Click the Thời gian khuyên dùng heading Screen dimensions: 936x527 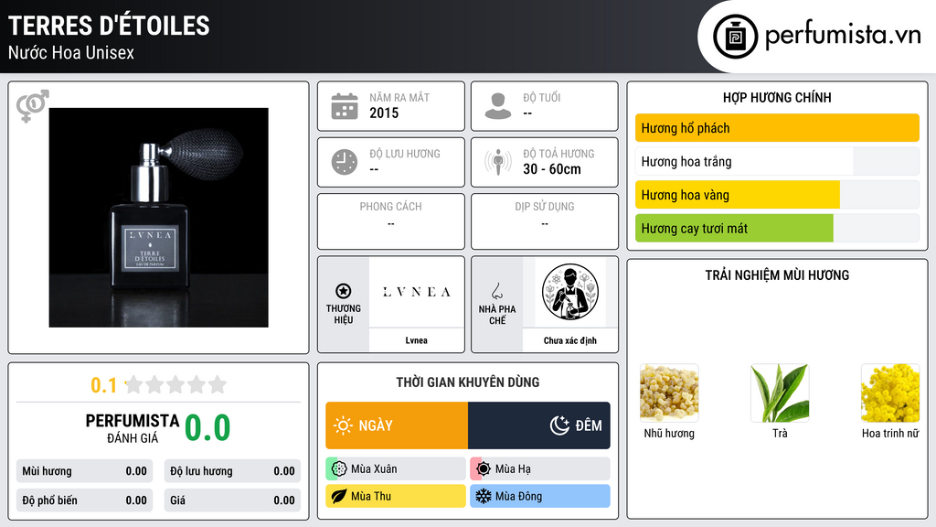[x=467, y=382]
